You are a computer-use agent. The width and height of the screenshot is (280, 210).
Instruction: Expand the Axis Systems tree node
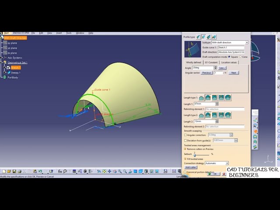1,57
